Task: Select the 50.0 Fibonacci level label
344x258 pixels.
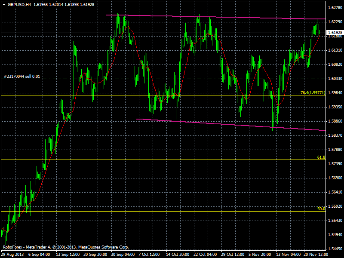Action: [x=321, y=209]
